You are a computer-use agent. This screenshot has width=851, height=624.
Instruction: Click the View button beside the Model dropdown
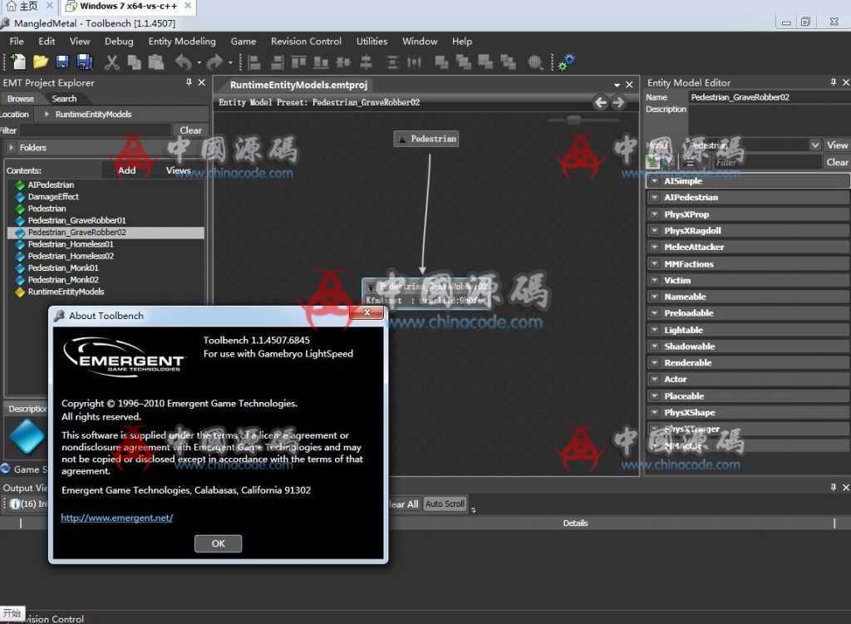pyautogui.click(x=837, y=145)
